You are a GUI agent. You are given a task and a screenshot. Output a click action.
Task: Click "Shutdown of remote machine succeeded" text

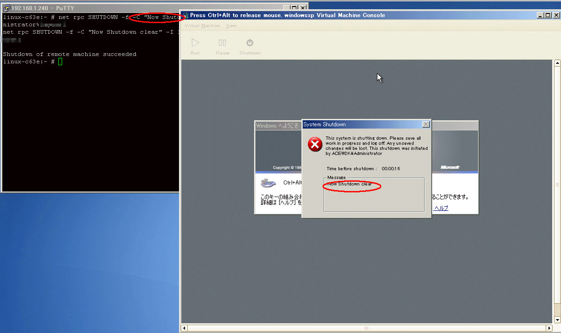tap(70, 54)
